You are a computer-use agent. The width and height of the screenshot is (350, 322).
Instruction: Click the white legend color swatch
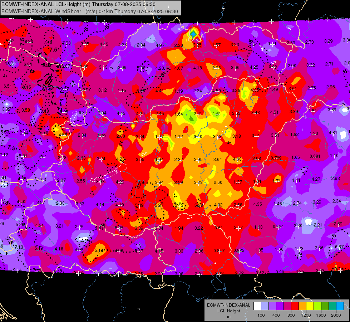tap(257, 306)
